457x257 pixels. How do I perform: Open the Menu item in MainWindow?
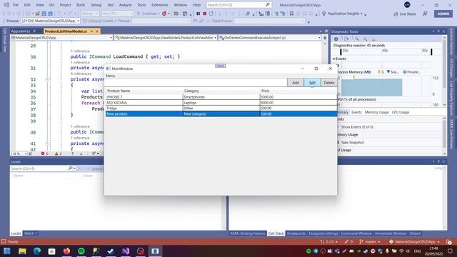click(110, 76)
